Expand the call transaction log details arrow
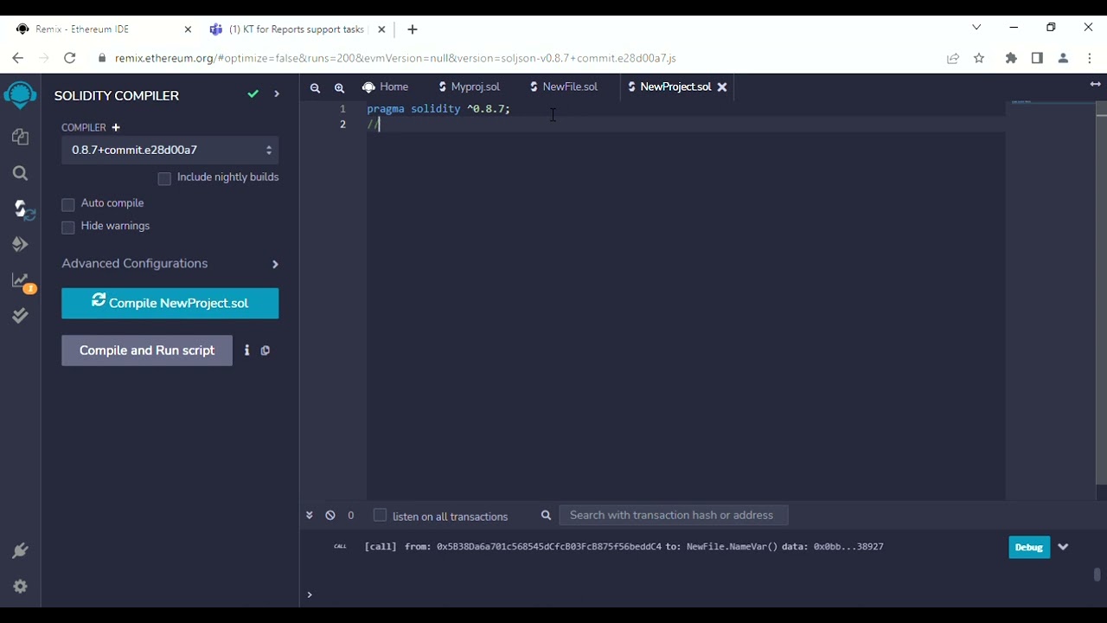This screenshot has height=623, width=1107. tap(1063, 547)
